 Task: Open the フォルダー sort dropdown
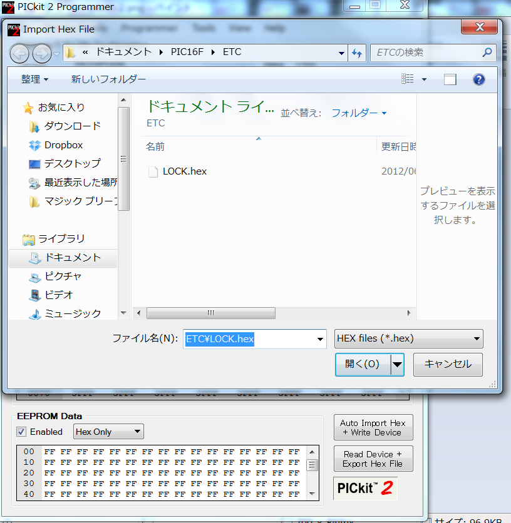pyautogui.click(x=359, y=113)
